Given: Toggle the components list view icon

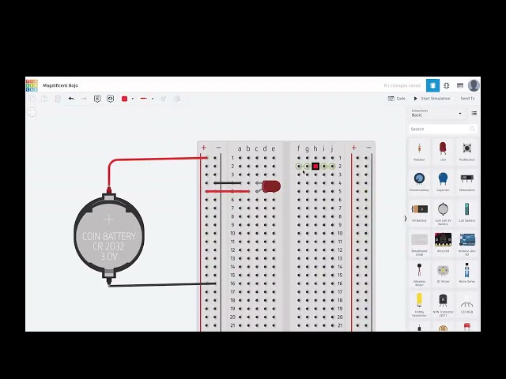Looking at the screenshot, I should pos(474,113).
